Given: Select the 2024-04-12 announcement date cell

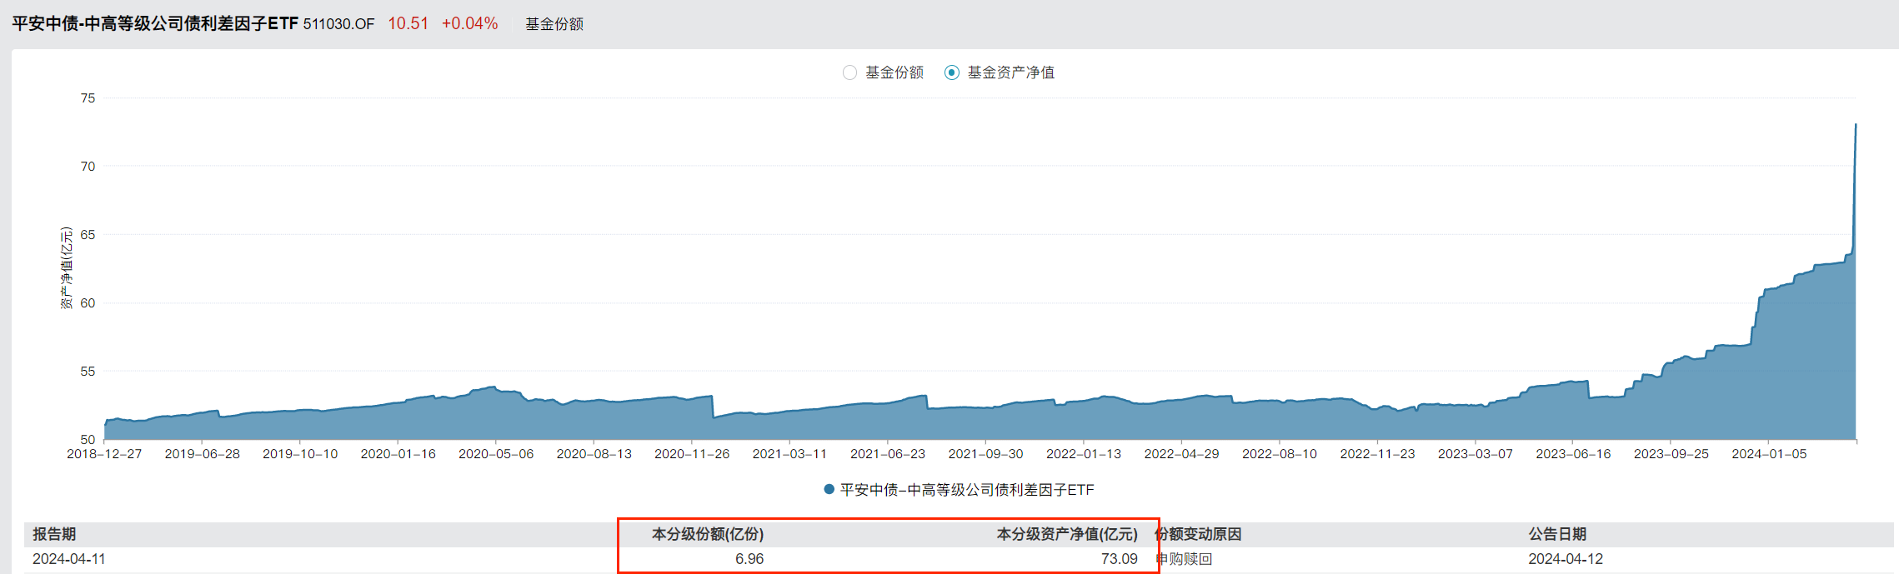Looking at the screenshot, I should [x=1565, y=559].
